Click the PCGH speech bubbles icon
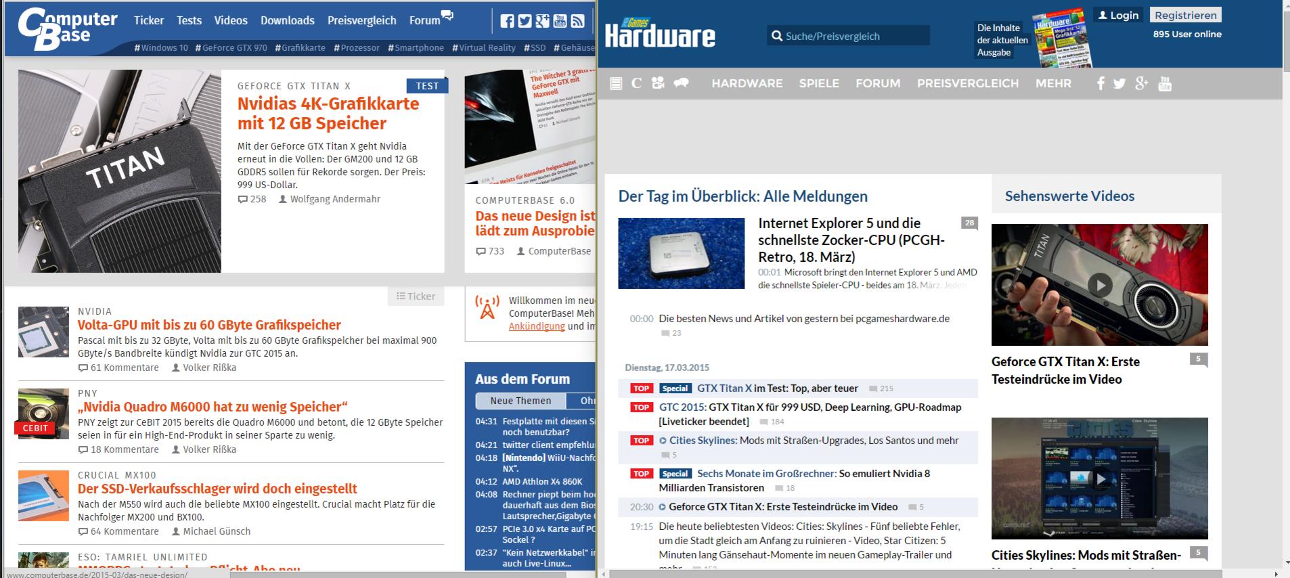 pos(681,83)
